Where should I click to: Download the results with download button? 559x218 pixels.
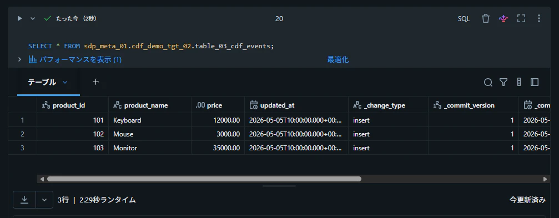tap(24, 200)
